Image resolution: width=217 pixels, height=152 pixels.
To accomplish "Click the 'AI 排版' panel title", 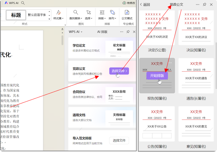I will (x=102, y=32).
